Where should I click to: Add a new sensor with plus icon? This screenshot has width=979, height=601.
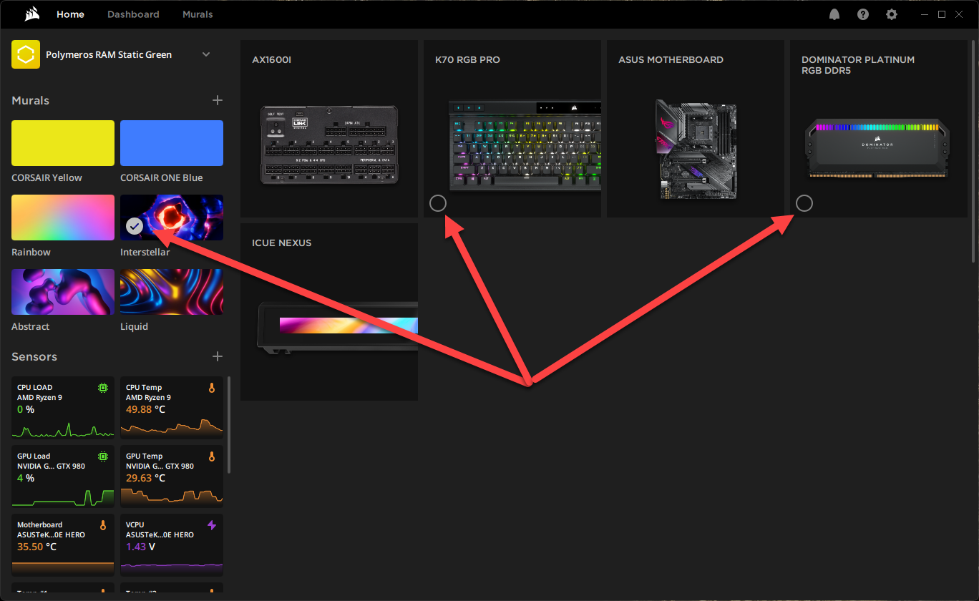pos(218,356)
